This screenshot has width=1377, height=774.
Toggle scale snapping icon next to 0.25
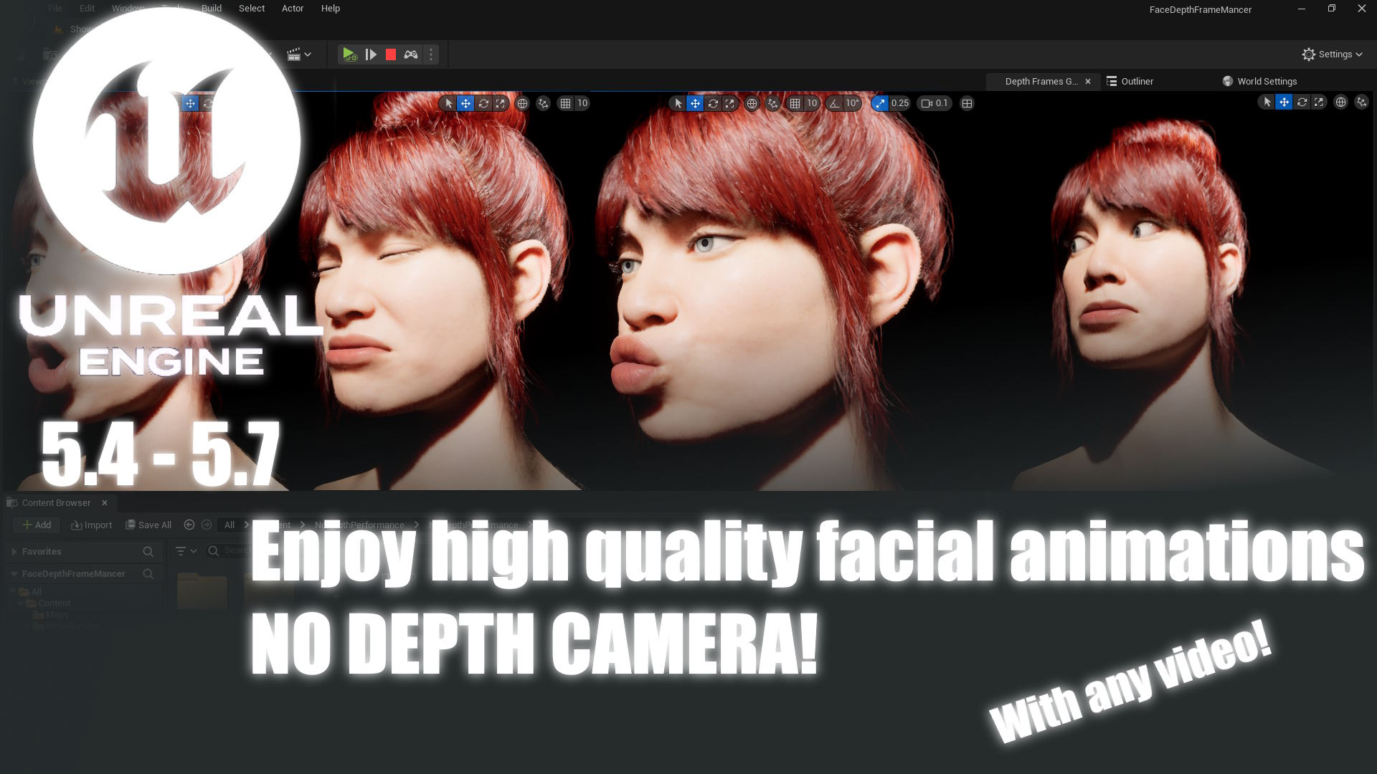click(x=880, y=103)
